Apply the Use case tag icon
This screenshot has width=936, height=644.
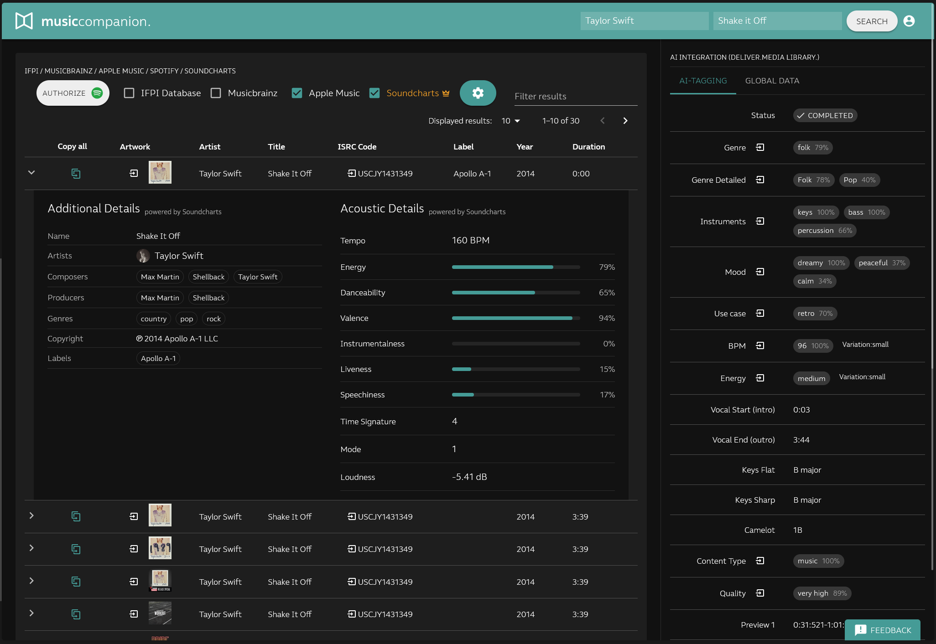coord(760,313)
